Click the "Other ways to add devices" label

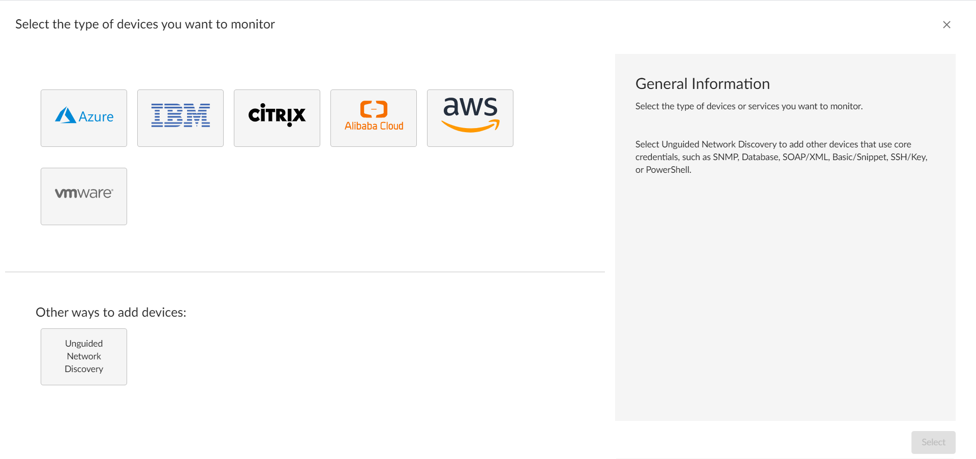111,312
